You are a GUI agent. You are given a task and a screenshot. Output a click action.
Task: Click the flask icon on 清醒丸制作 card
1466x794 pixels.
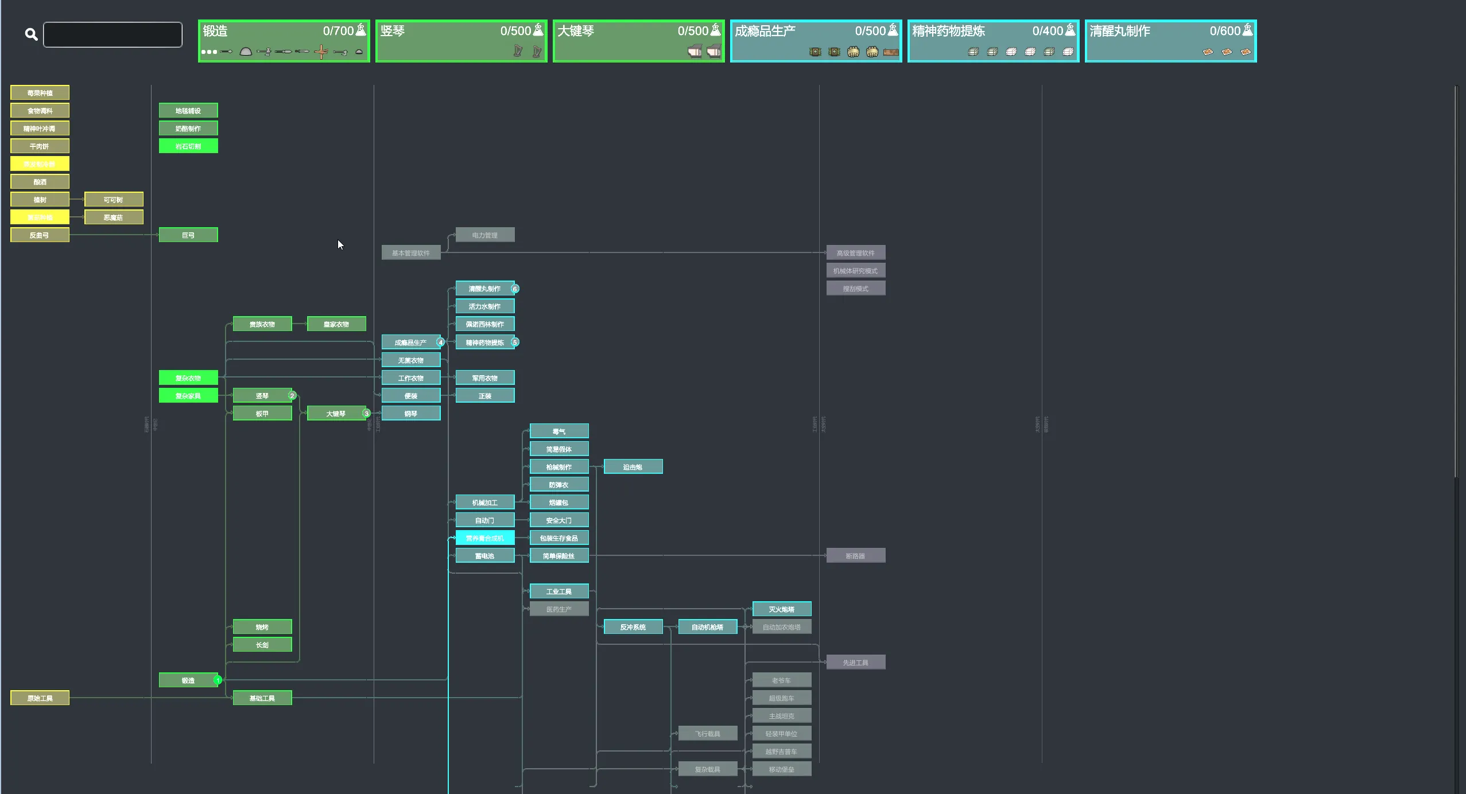1247,30
